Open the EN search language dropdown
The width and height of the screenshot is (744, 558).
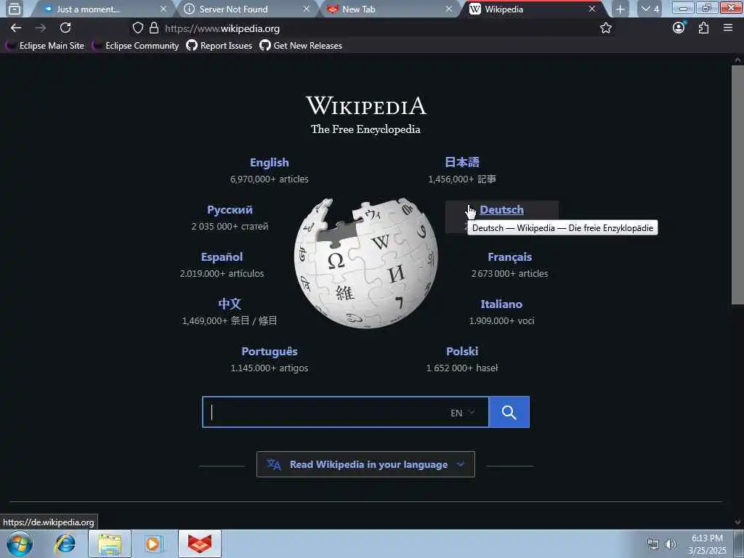coord(463,413)
